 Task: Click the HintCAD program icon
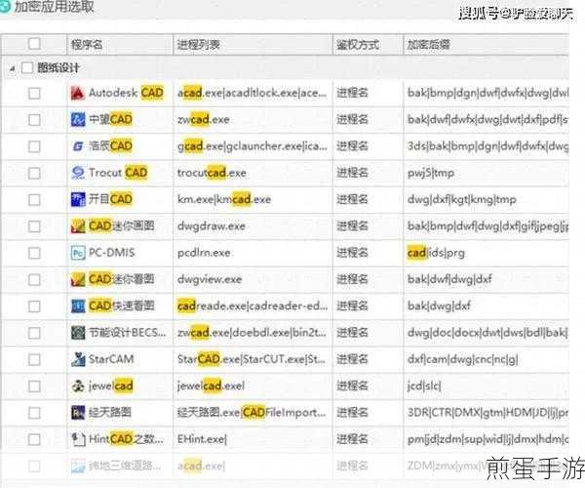click(78, 439)
